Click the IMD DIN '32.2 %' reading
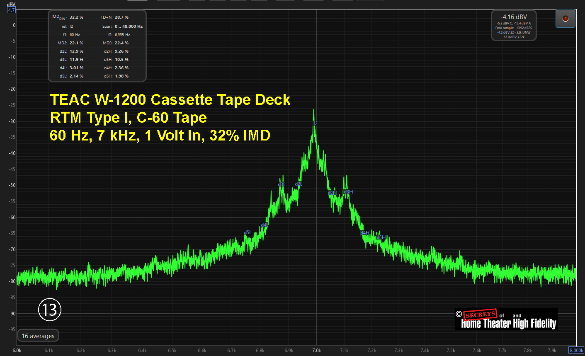 (x=76, y=17)
